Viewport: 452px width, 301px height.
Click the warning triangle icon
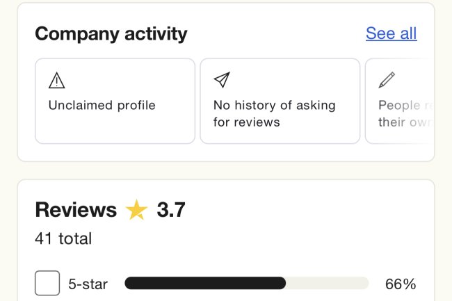point(57,81)
